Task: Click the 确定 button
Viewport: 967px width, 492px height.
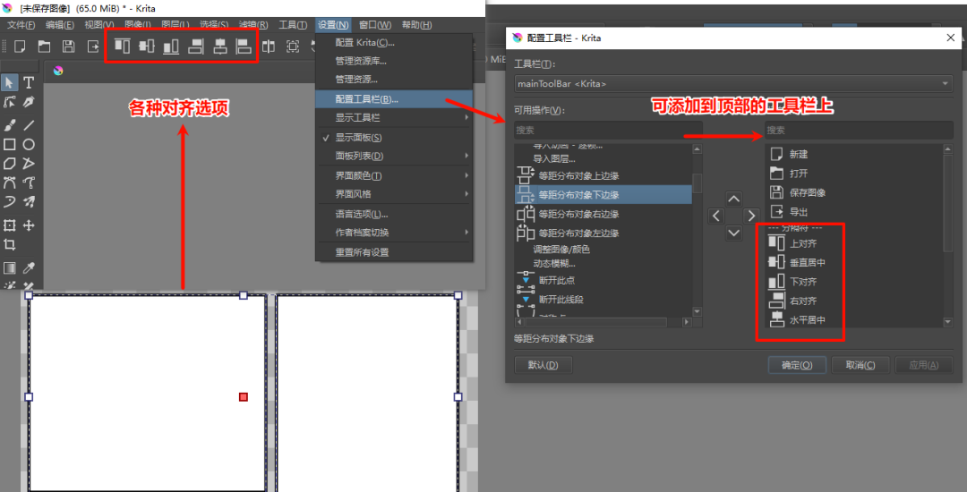Action: pyautogui.click(x=797, y=365)
